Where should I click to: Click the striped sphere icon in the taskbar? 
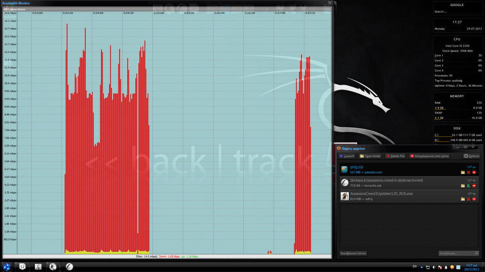(70, 266)
